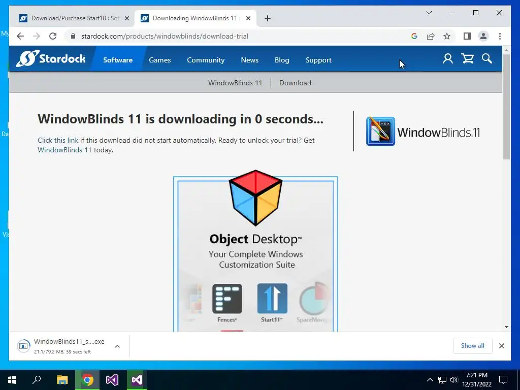The height and width of the screenshot is (390, 520).
Task: Open the News page
Action: pos(249,60)
